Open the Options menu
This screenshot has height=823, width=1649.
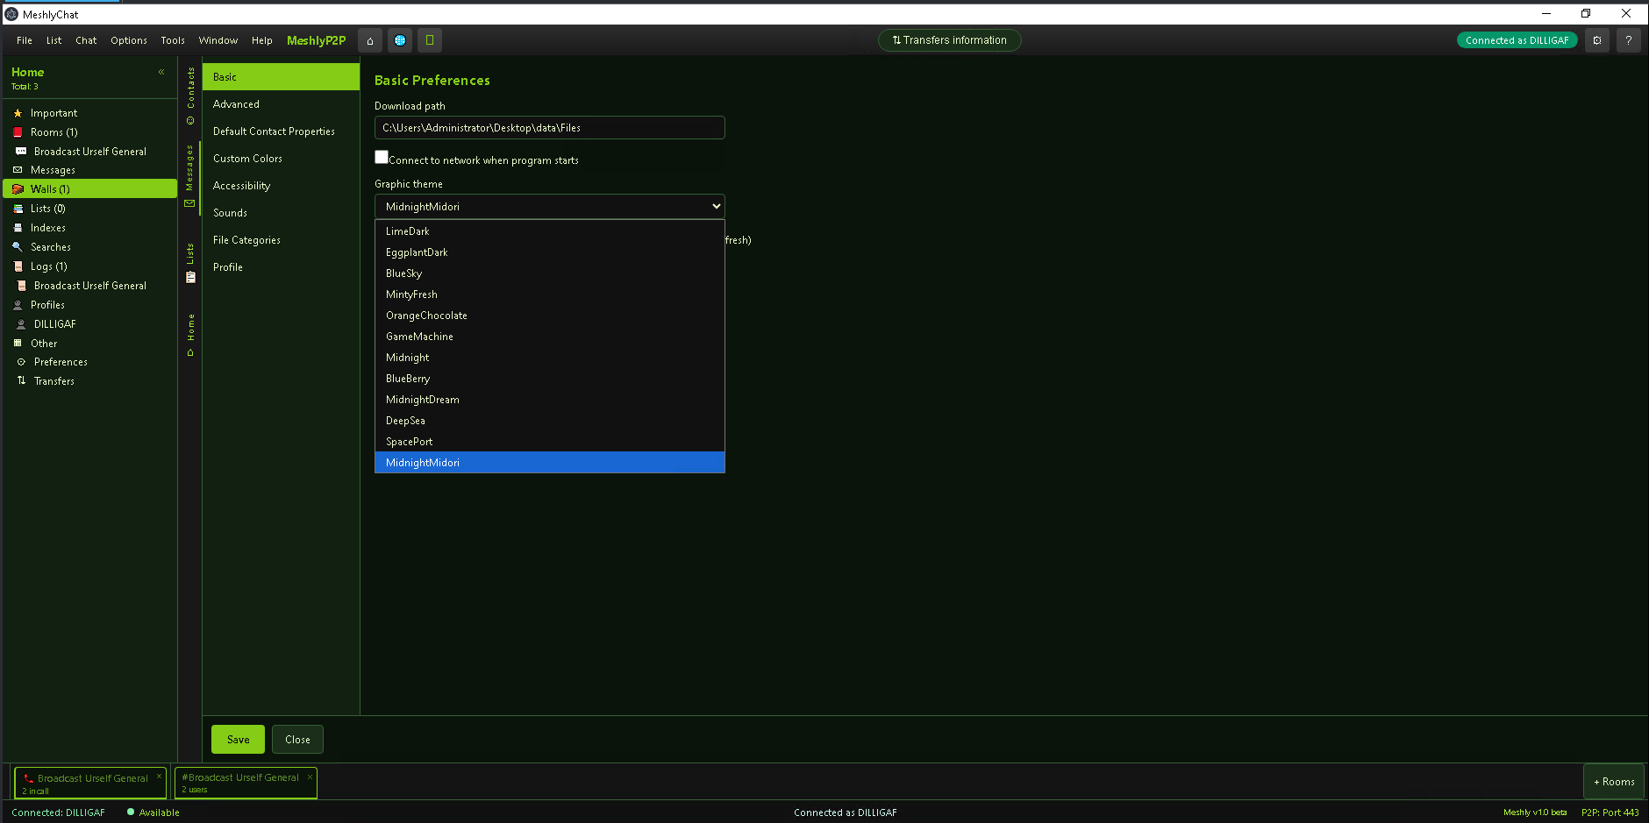point(129,40)
